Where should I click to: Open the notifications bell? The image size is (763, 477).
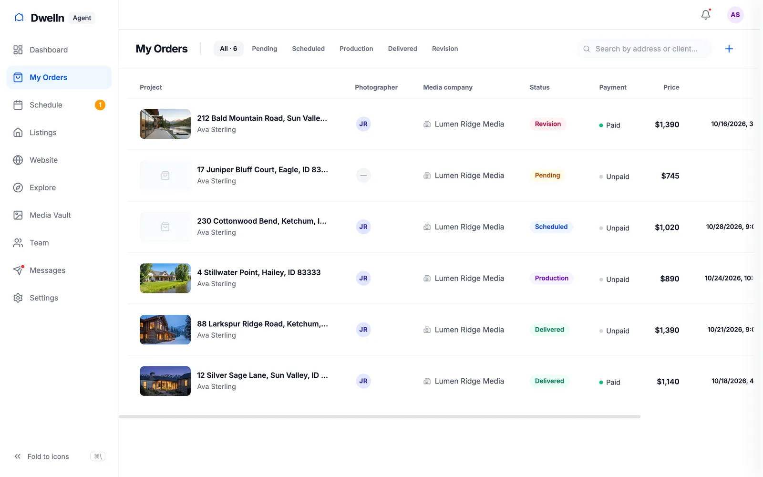706,15
